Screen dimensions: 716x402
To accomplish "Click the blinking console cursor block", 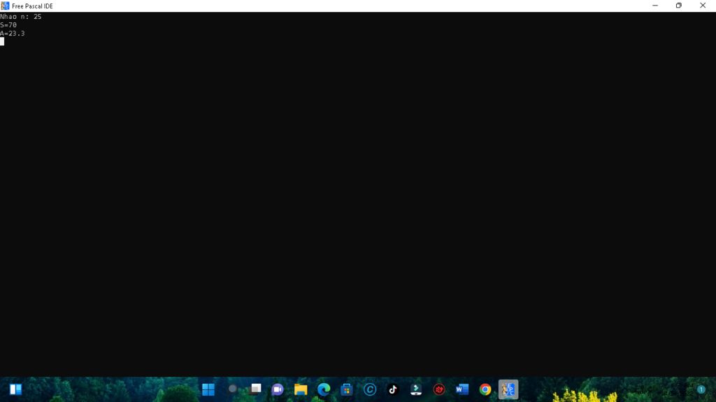I will coord(2,41).
